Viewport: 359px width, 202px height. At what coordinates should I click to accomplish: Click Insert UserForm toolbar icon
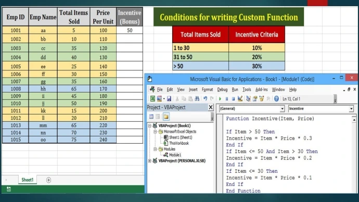pyautogui.click(x=159, y=99)
